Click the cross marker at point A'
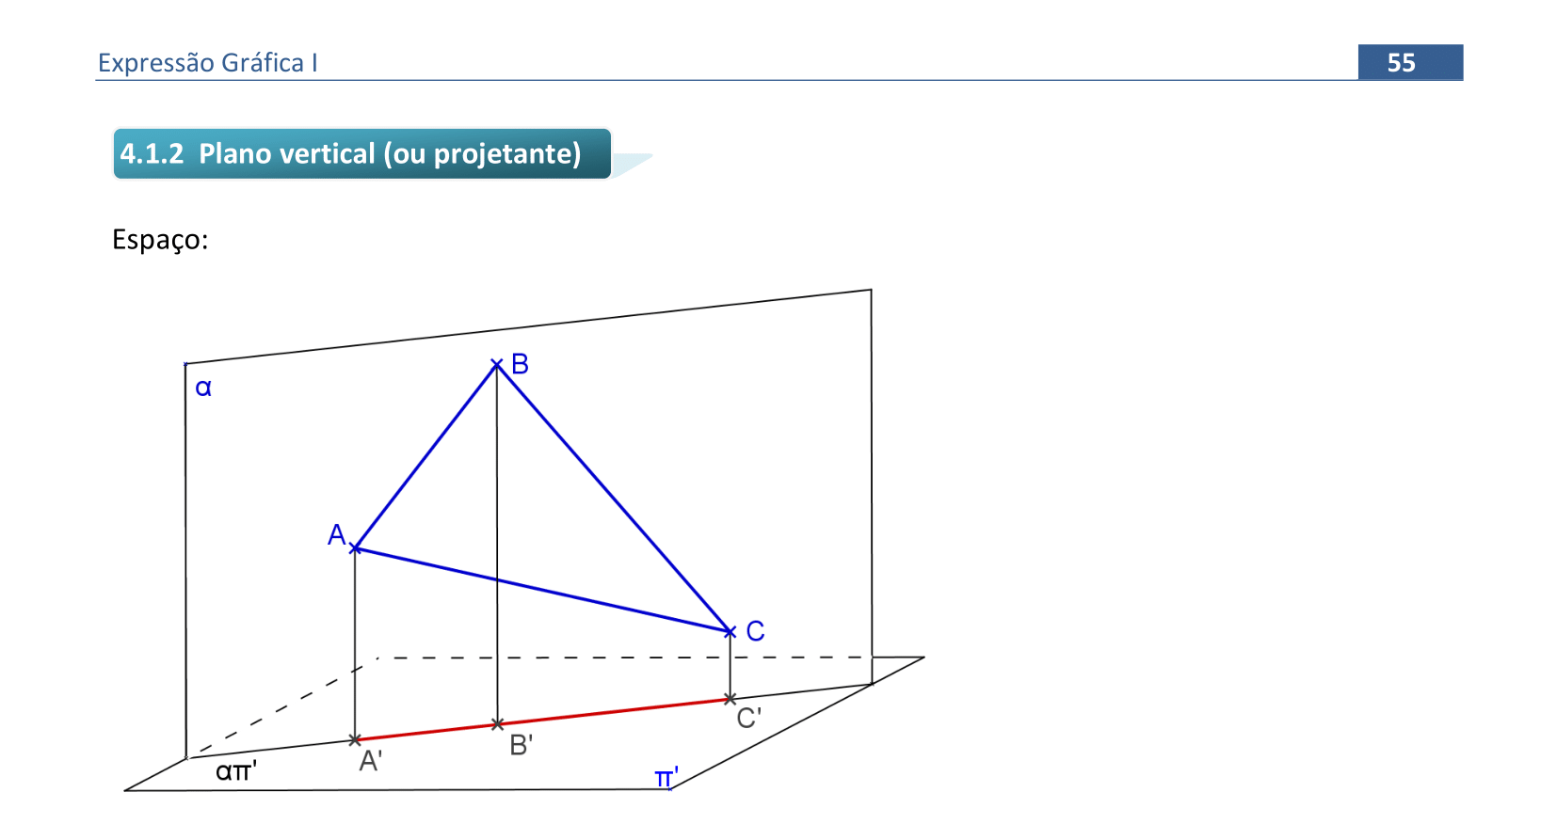This screenshot has width=1557, height=824. (355, 740)
